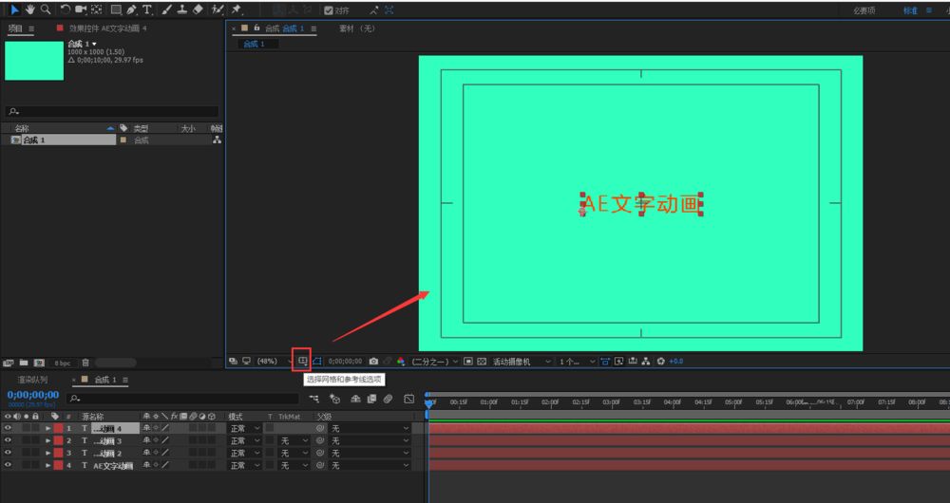The image size is (950, 503).
Task: Open composition flowchart icon in viewer bar
Action: click(646, 362)
